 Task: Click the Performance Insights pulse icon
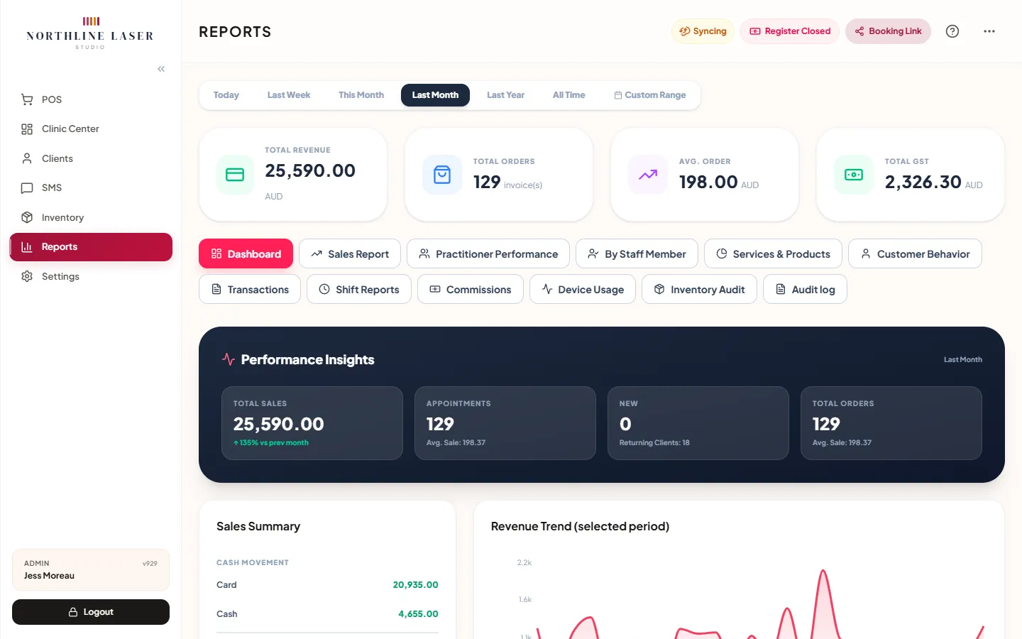click(229, 359)
